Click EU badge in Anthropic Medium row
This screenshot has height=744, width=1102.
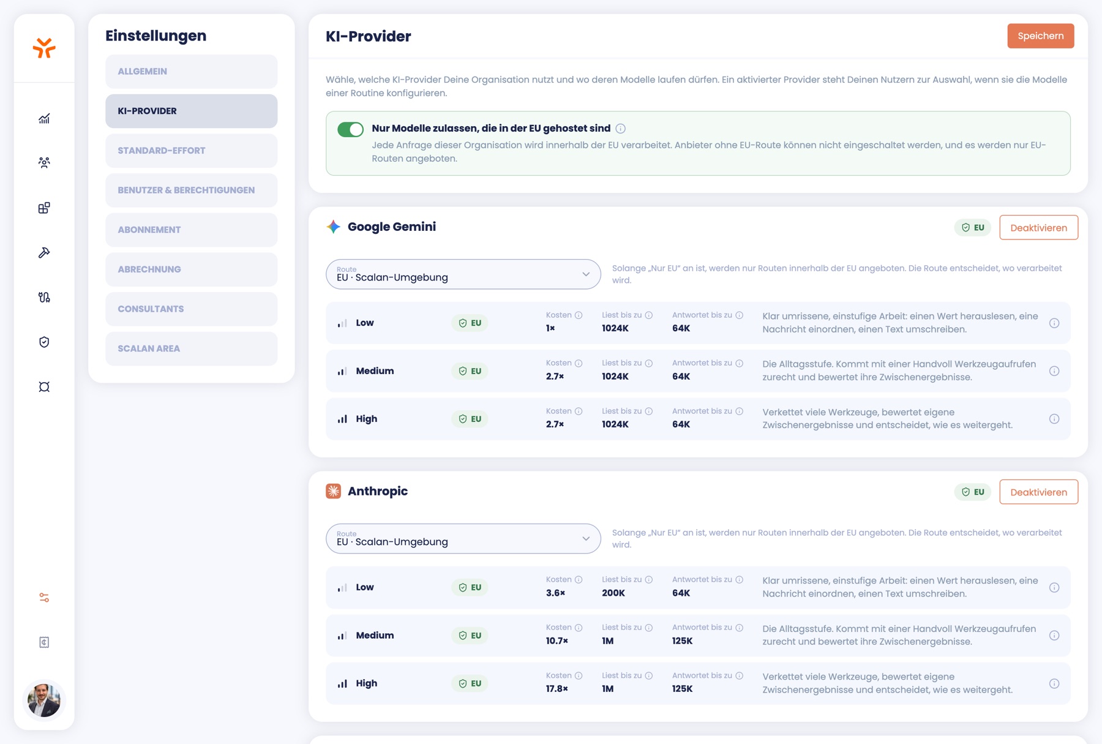[x=470, y=636]
